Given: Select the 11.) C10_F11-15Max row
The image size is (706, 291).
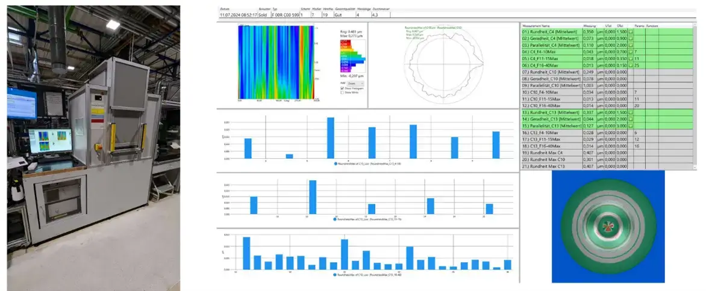Looking at the screenshot, I should coord(608,99).
